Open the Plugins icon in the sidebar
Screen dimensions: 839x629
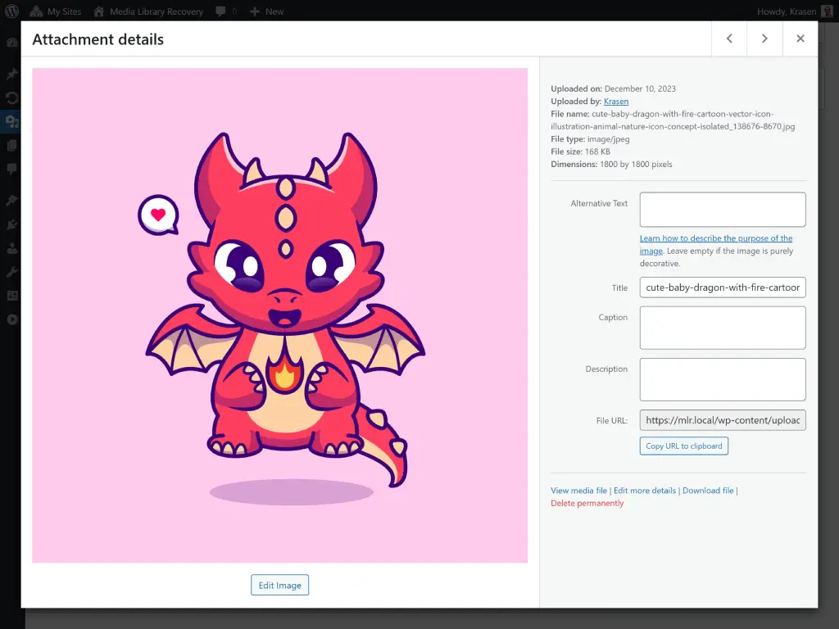click(x=11, y=224)
